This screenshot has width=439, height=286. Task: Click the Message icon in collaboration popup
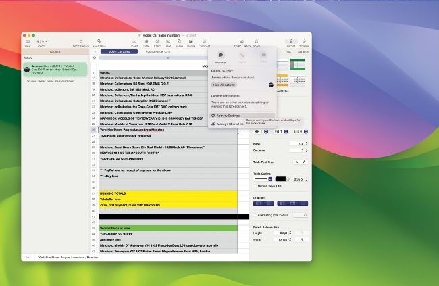221,57
